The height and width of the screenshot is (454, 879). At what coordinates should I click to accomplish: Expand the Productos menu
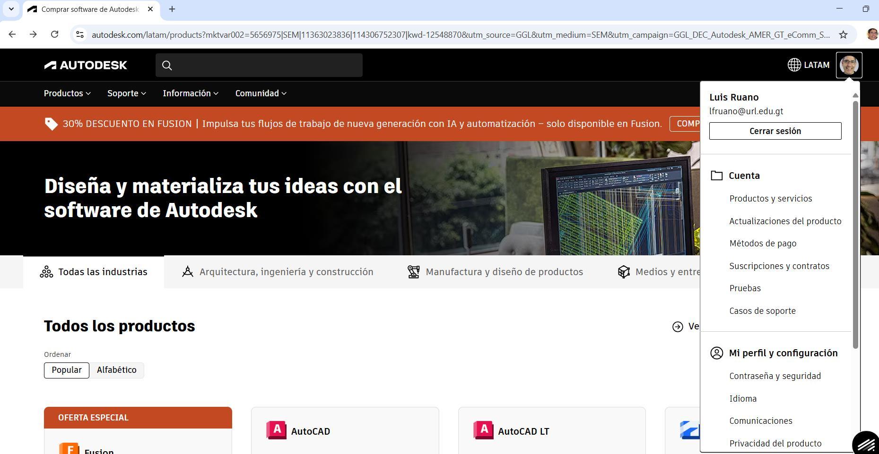pos(67,93)
